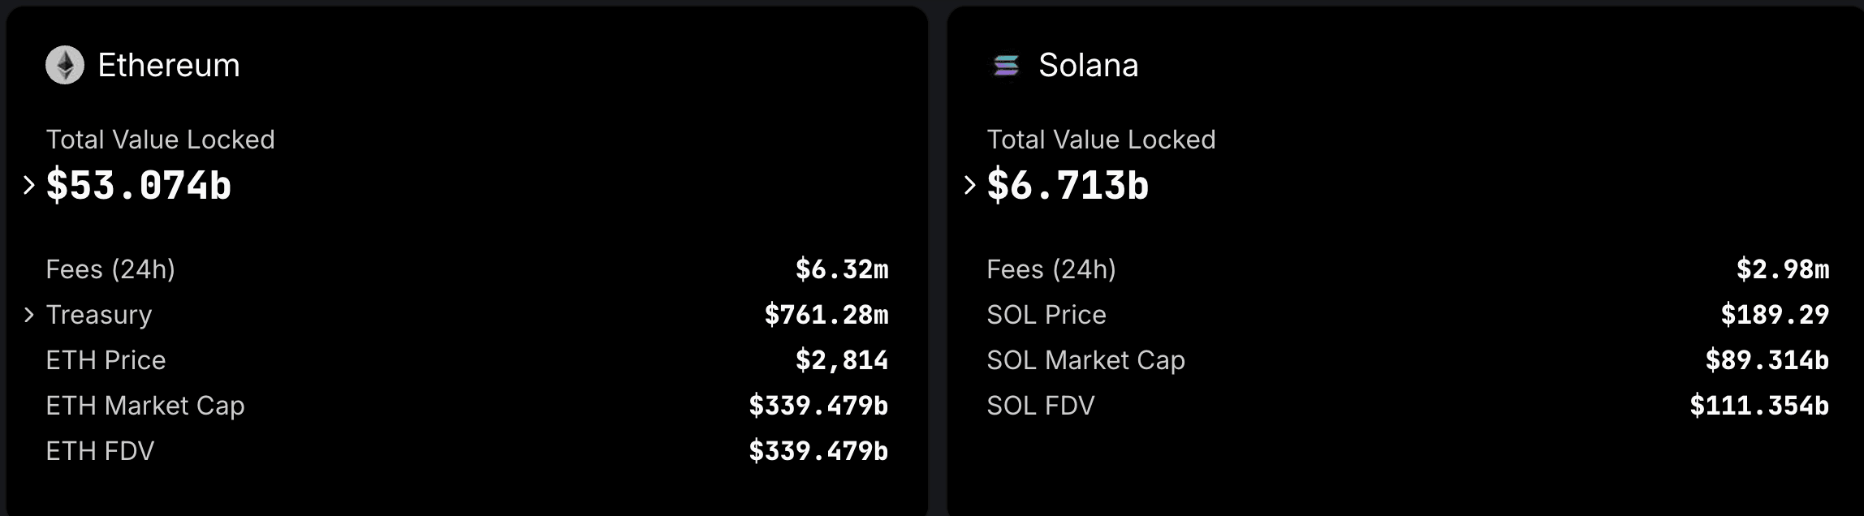Image resolution: width=1864 pixels, height=516 pixels.
Task: Click Treasury value $761.28m
Action: [x=826, y=315]
